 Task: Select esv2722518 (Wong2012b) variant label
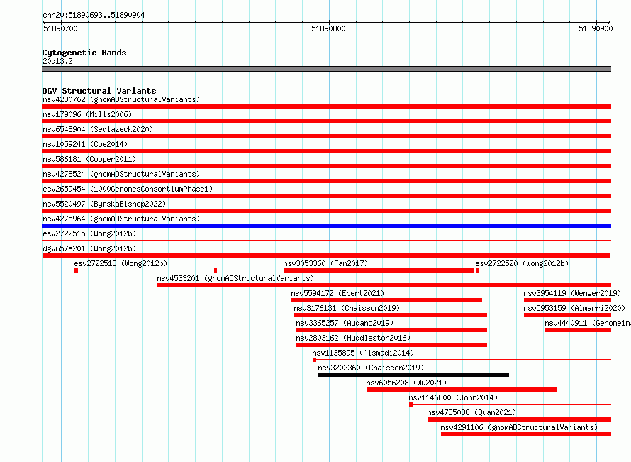pos(121,263)
